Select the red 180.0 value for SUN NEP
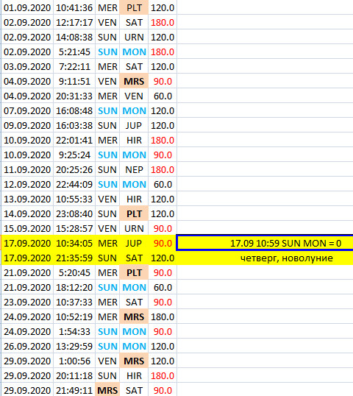This screenshot has height=396, width=353. pos(163,169)
